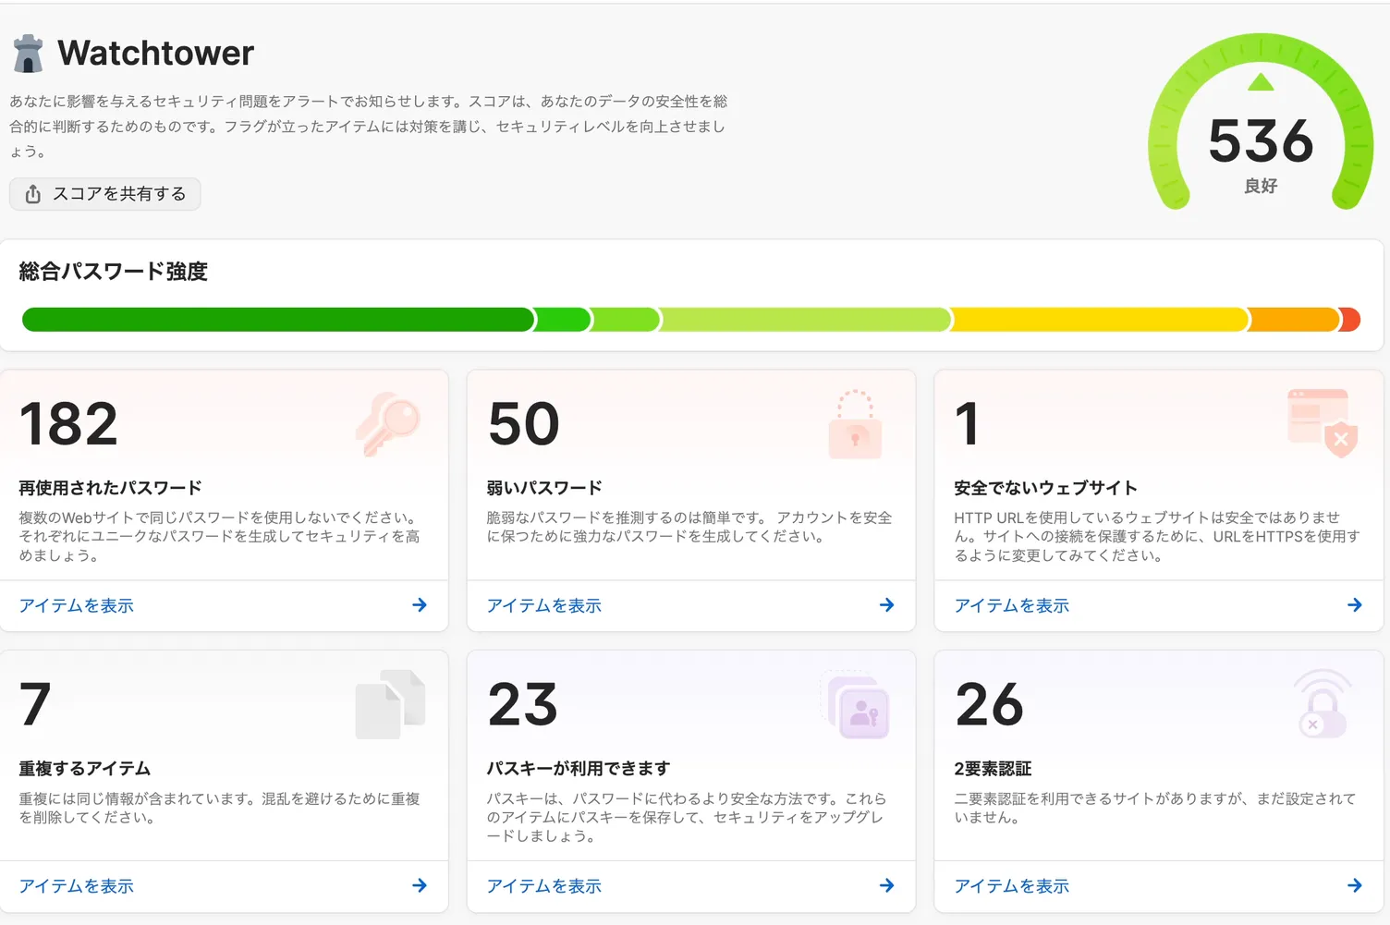The image size is (1390, 925).
Task: Click the arrow on the パスキーが利用できます card
Action: (x=887, y=885)
